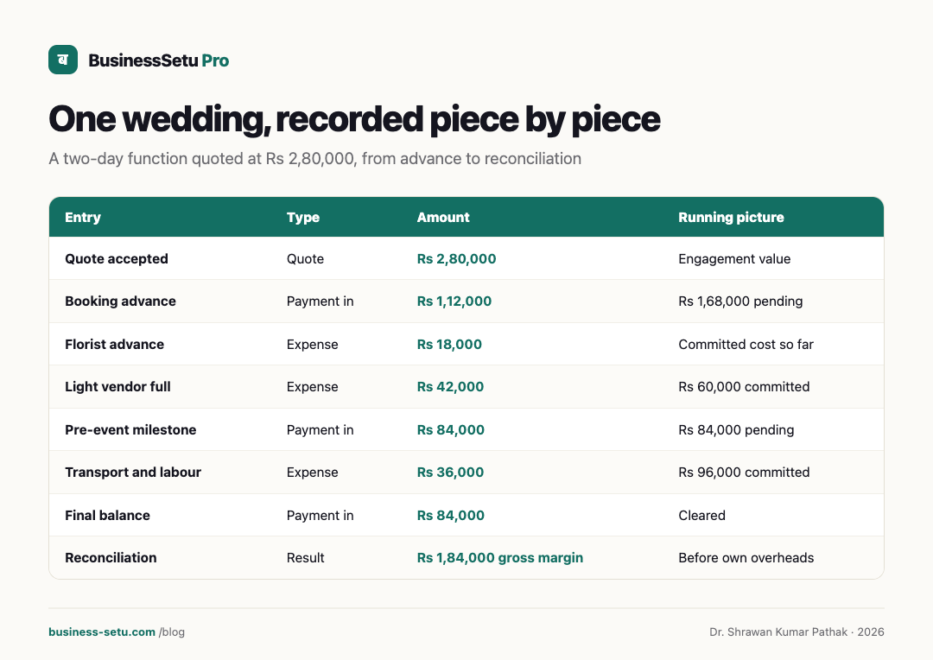
Task: Select the 'Reconciliation' entry
Action: pyautogui.click(x=111, y=558)
